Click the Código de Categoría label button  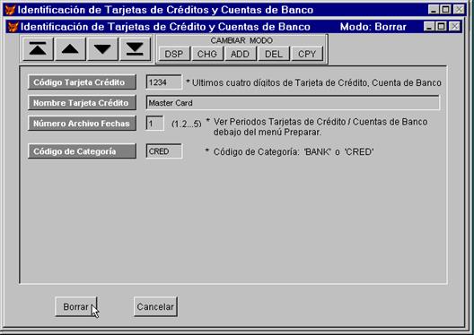point(82,151)
